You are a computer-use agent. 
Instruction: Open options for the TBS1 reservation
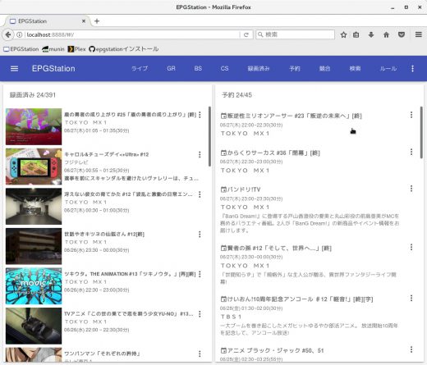[x=411, y=299]
